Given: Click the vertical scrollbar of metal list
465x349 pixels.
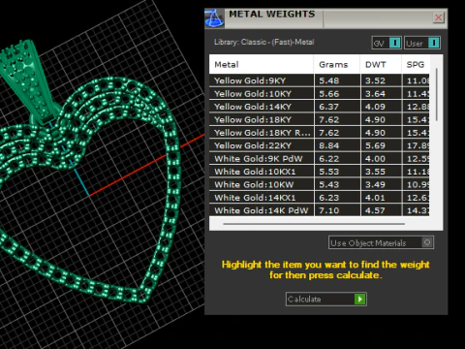Looking at the screenshot, I should pyautogui.click(x=437, y=94).
